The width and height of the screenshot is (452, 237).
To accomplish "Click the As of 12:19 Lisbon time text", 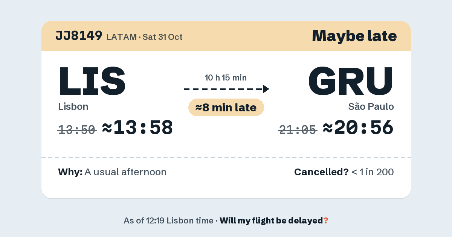I will click(x=168, y=221).
